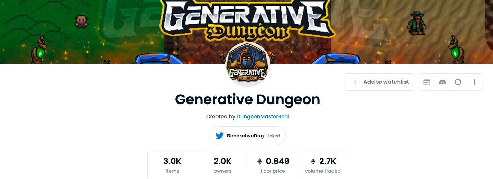Viewport: 493px width, 179px height.
Task: View the 2.0K owners stat
Action: click(222, 165)
